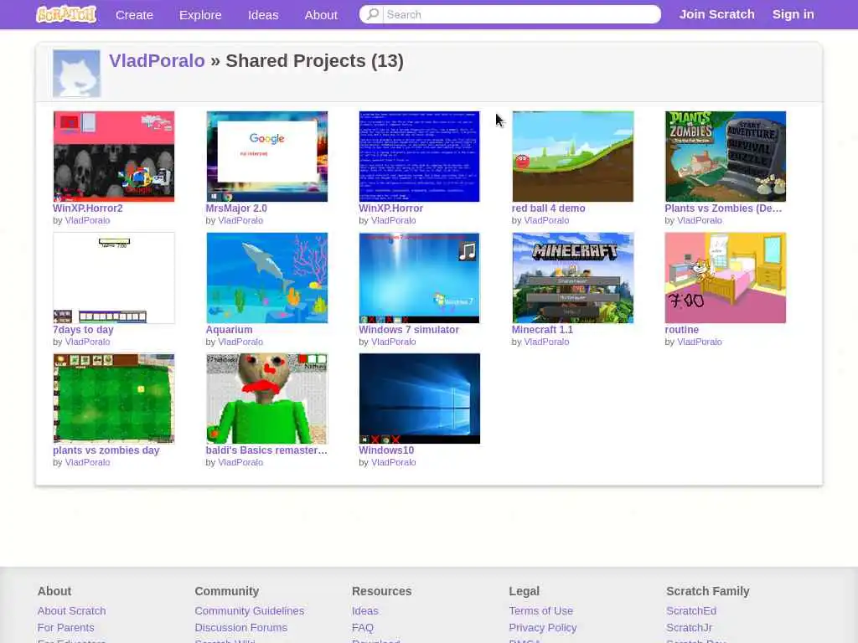
Task: Open Discussion Forums footer link
Action: point(240,628)
